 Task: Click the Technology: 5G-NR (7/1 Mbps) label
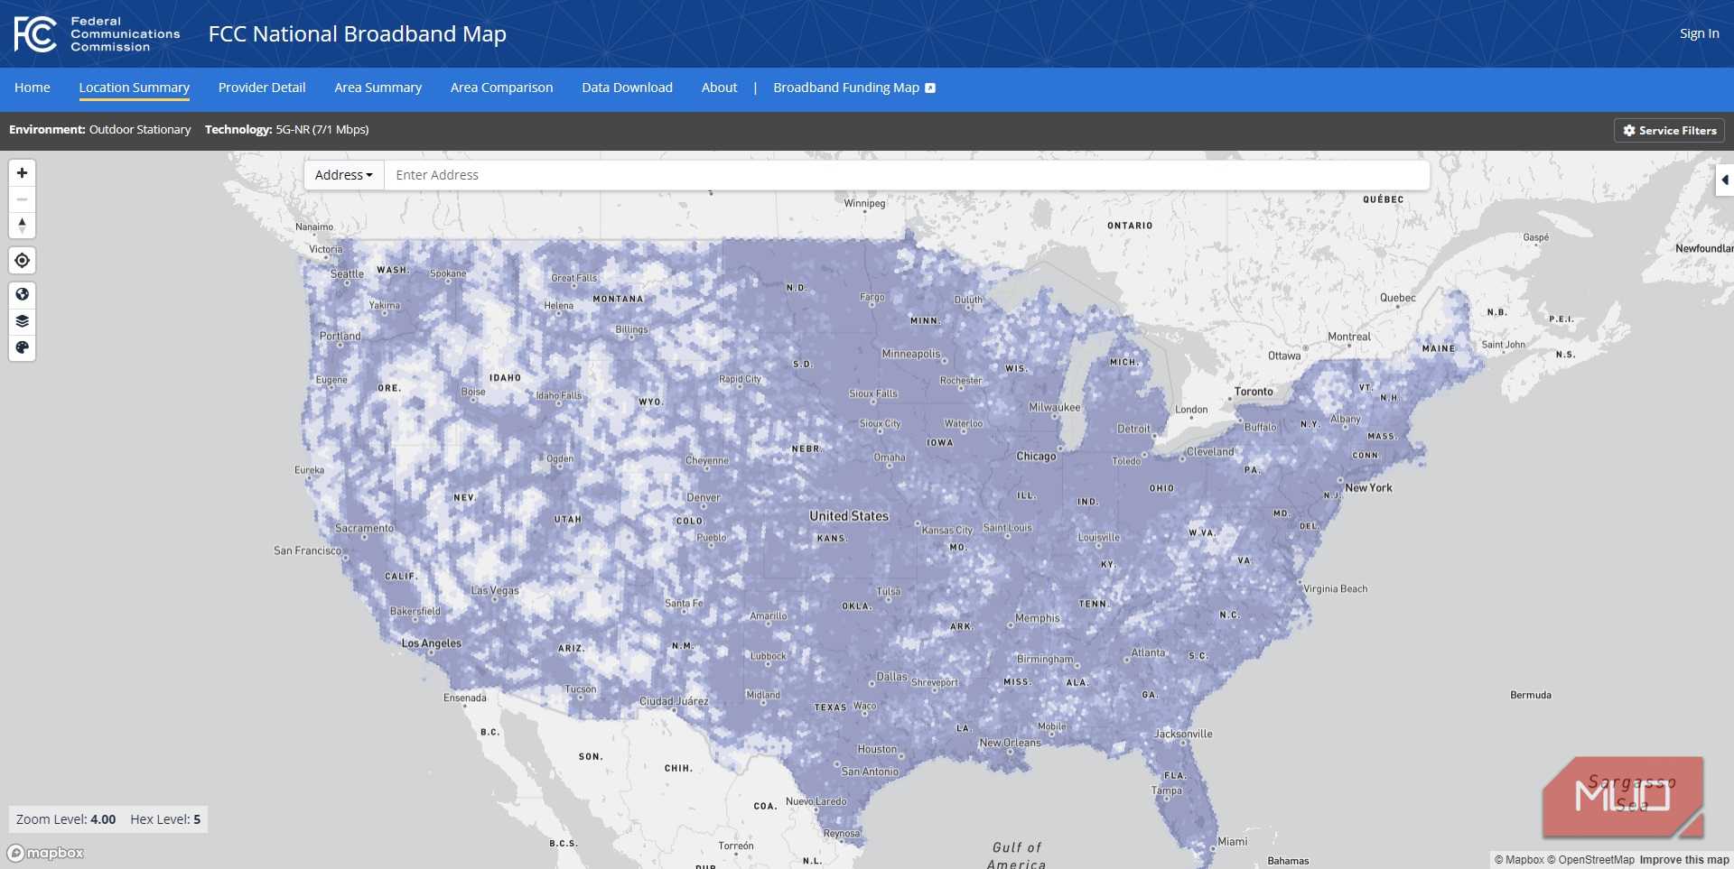pyautogui.click(x=286, y=130)
